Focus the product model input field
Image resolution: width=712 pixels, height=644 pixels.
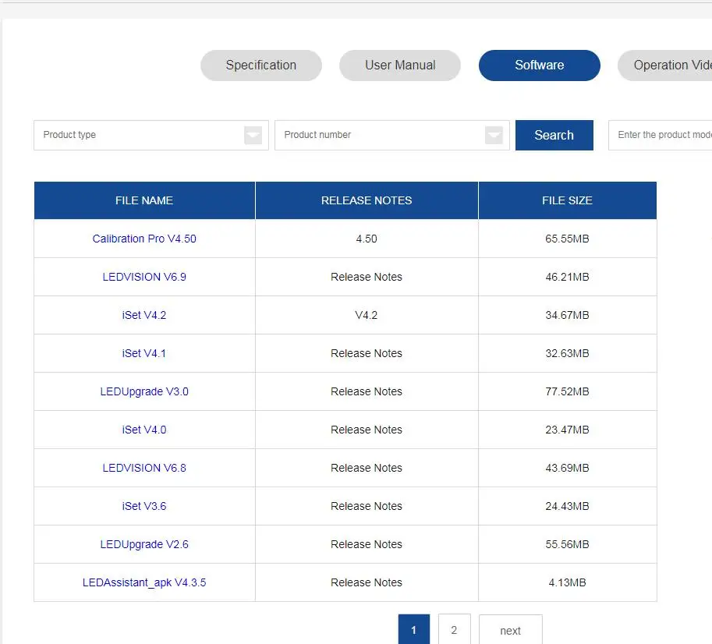[661, 135]
